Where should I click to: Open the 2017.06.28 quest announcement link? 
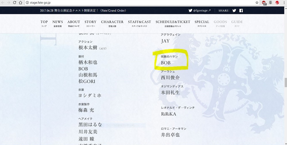coord(83,11)
